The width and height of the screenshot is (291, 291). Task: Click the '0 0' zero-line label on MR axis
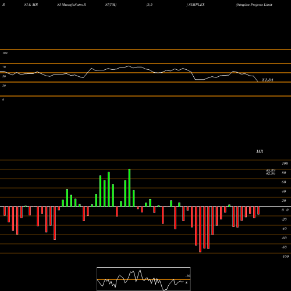click(x=285, y=210)
